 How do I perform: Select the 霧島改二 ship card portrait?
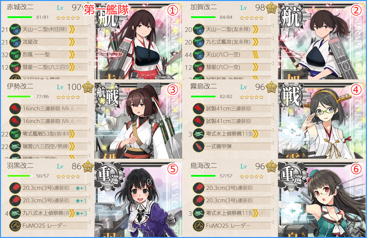pos(322,120)
